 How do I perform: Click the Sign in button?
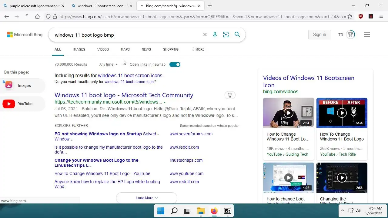click(x=319, y=35)
